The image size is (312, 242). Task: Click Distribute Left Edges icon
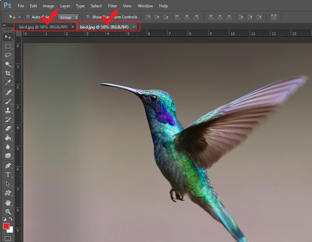click(241, 17)
